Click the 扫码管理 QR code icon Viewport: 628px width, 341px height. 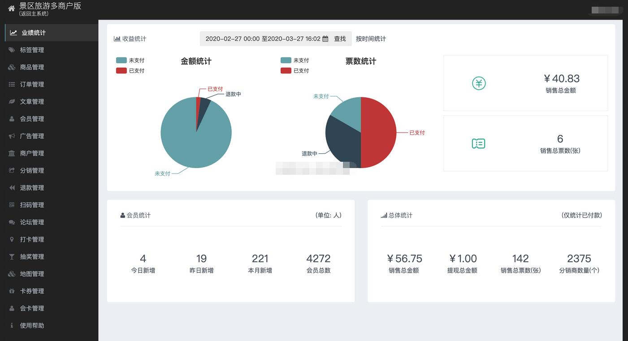[12, 205]
